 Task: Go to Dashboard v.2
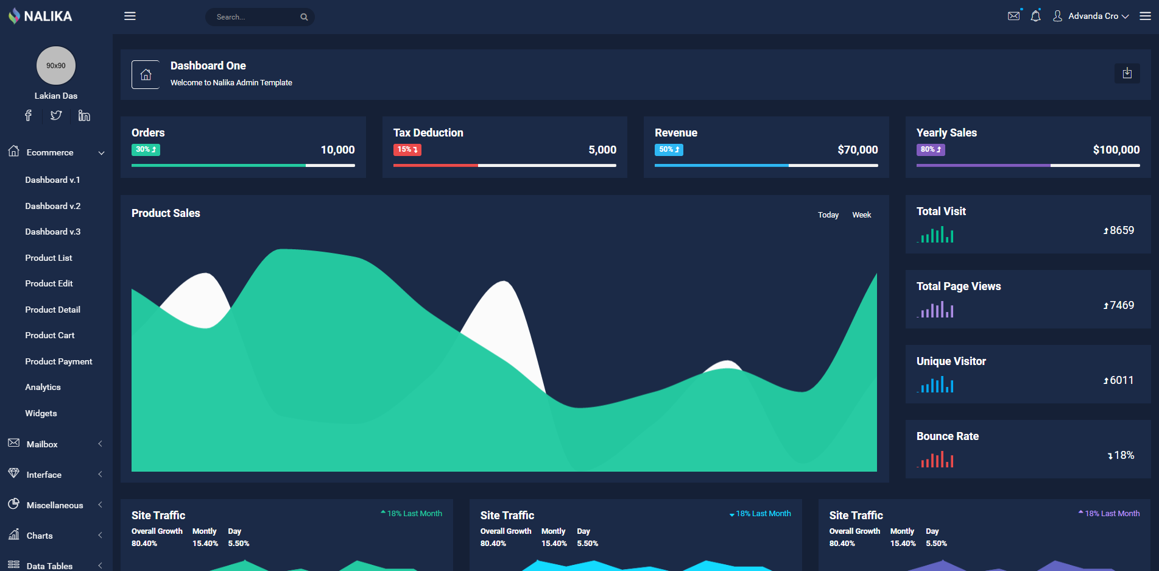click(53, 206)
